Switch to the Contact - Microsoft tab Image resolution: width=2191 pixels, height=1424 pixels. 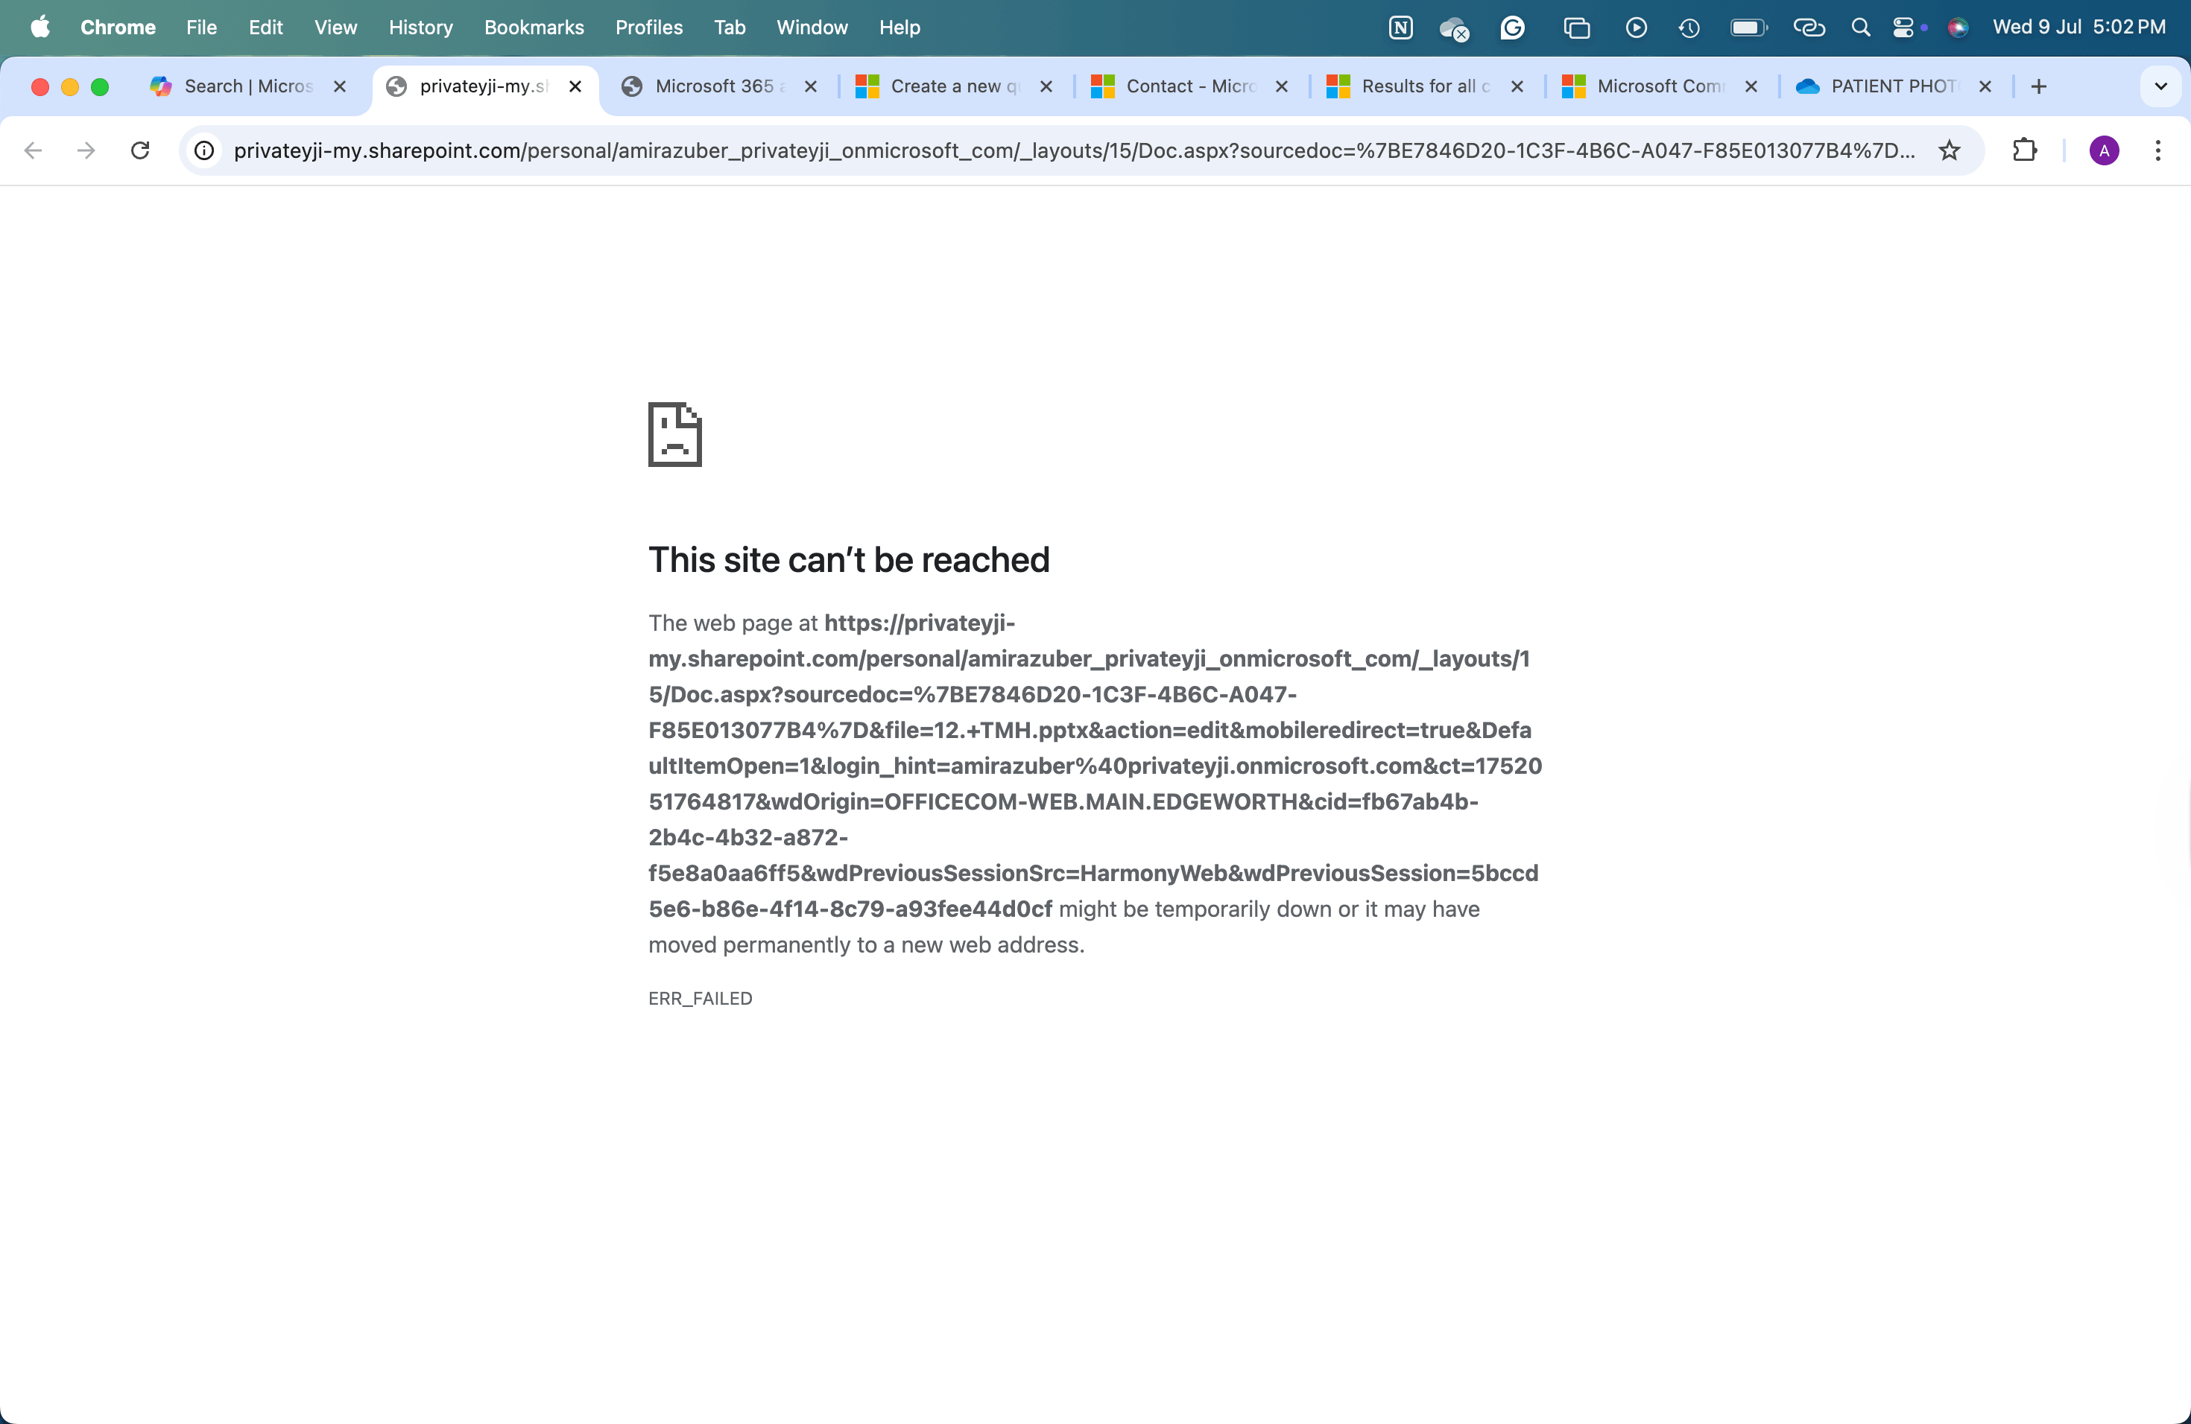point(1191,86)
